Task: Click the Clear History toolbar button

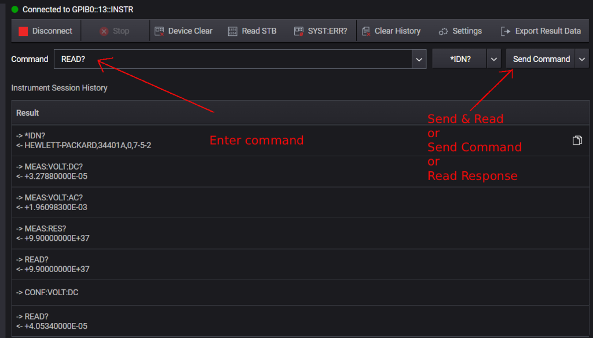Action: tap(391, 31)
